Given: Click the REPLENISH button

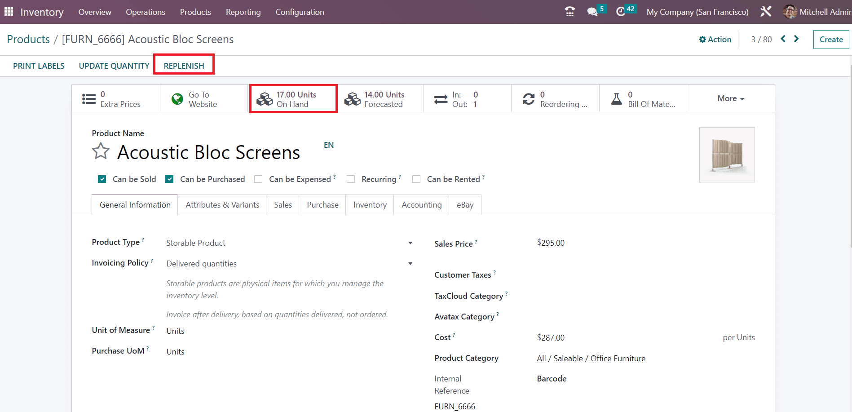Looking at the screenshot, I should [184, 66].
